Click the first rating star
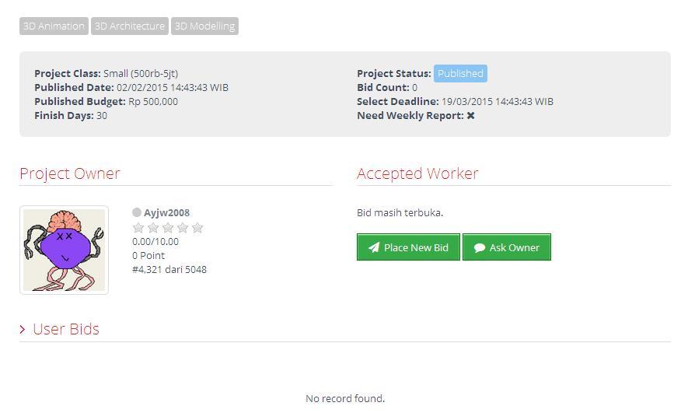The width and height of the screenshot is (674, 413). (x=138, y=228)
